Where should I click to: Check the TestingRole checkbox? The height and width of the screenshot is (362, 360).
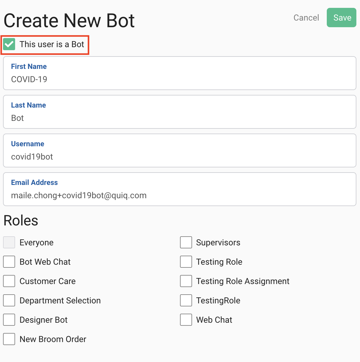[186, 300]
